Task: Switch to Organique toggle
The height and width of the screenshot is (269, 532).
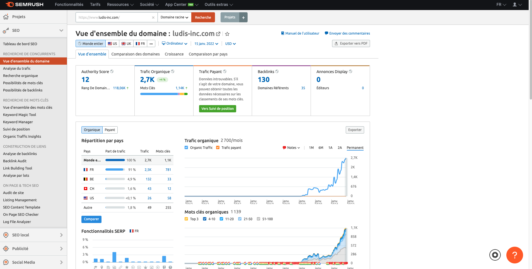Action: point(92,130)
